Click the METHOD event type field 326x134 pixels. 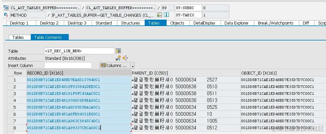[28, 15]
